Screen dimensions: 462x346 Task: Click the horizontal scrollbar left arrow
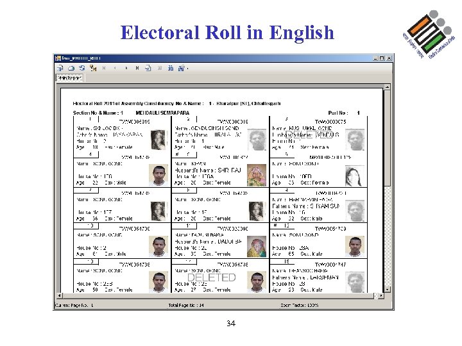(x=59, y=295)
